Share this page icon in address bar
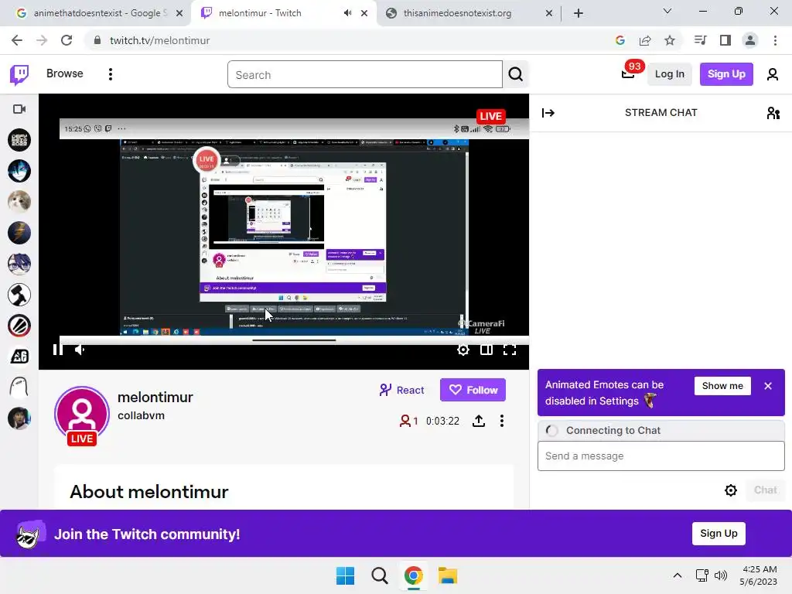 pos(644,40)
